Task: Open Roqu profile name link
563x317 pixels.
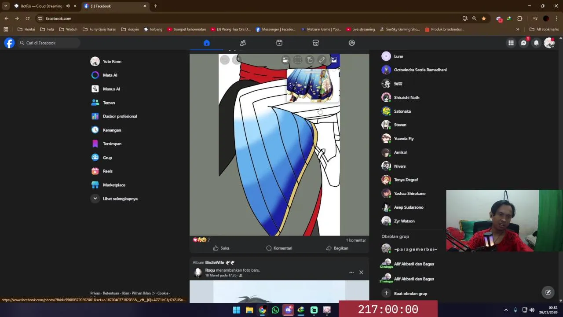Action: click(210, 270)
